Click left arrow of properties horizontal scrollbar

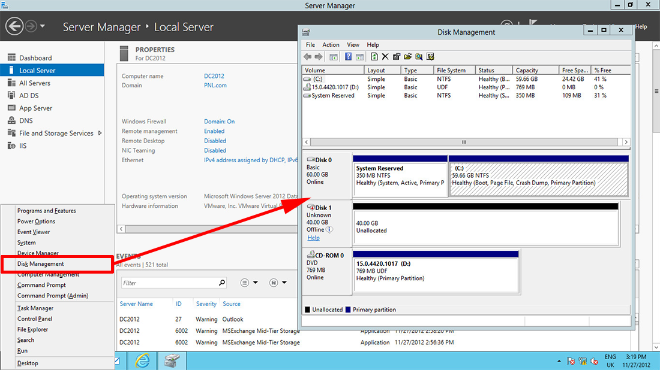coord(121,229)
